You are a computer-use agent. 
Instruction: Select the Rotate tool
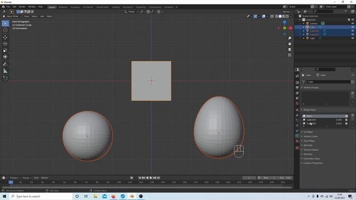5,44
